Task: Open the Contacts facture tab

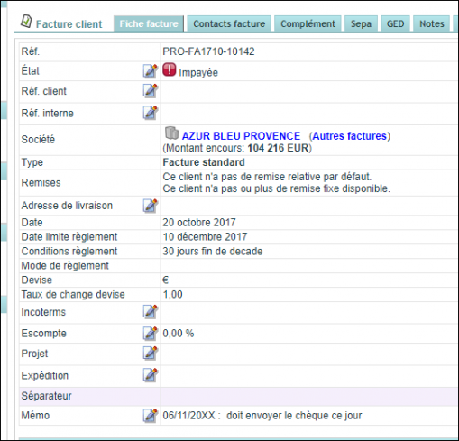Action: (229, 23)
